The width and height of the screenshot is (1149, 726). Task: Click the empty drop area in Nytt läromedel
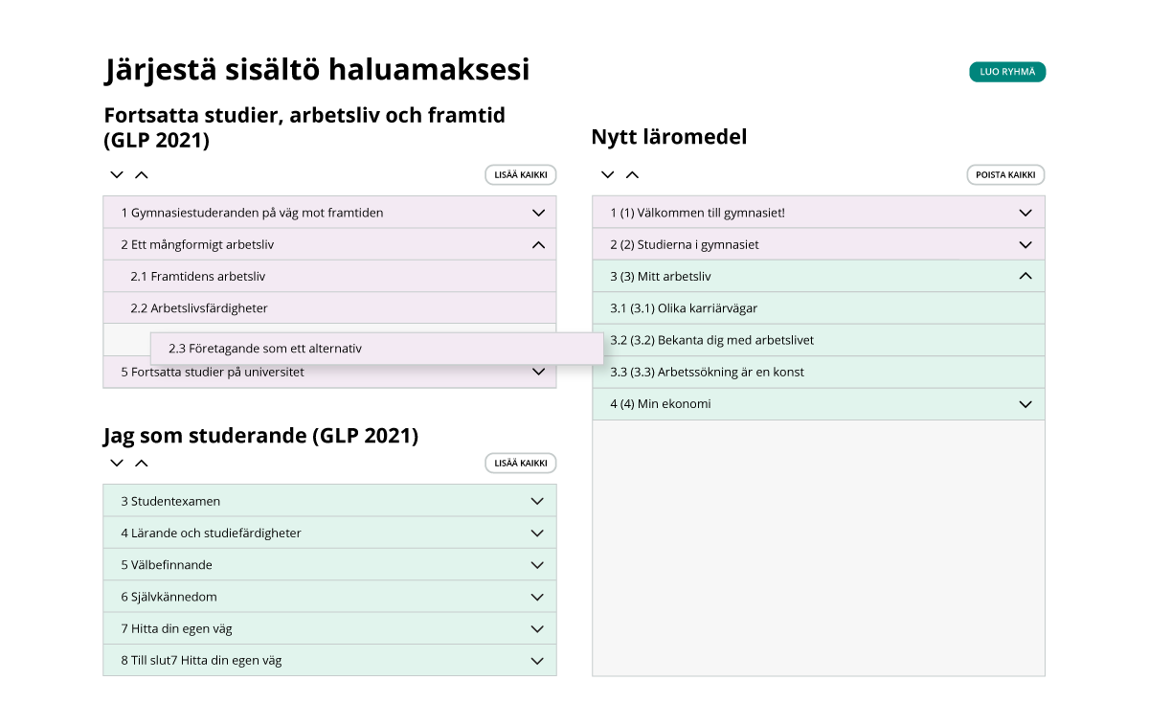pos(818,547)
